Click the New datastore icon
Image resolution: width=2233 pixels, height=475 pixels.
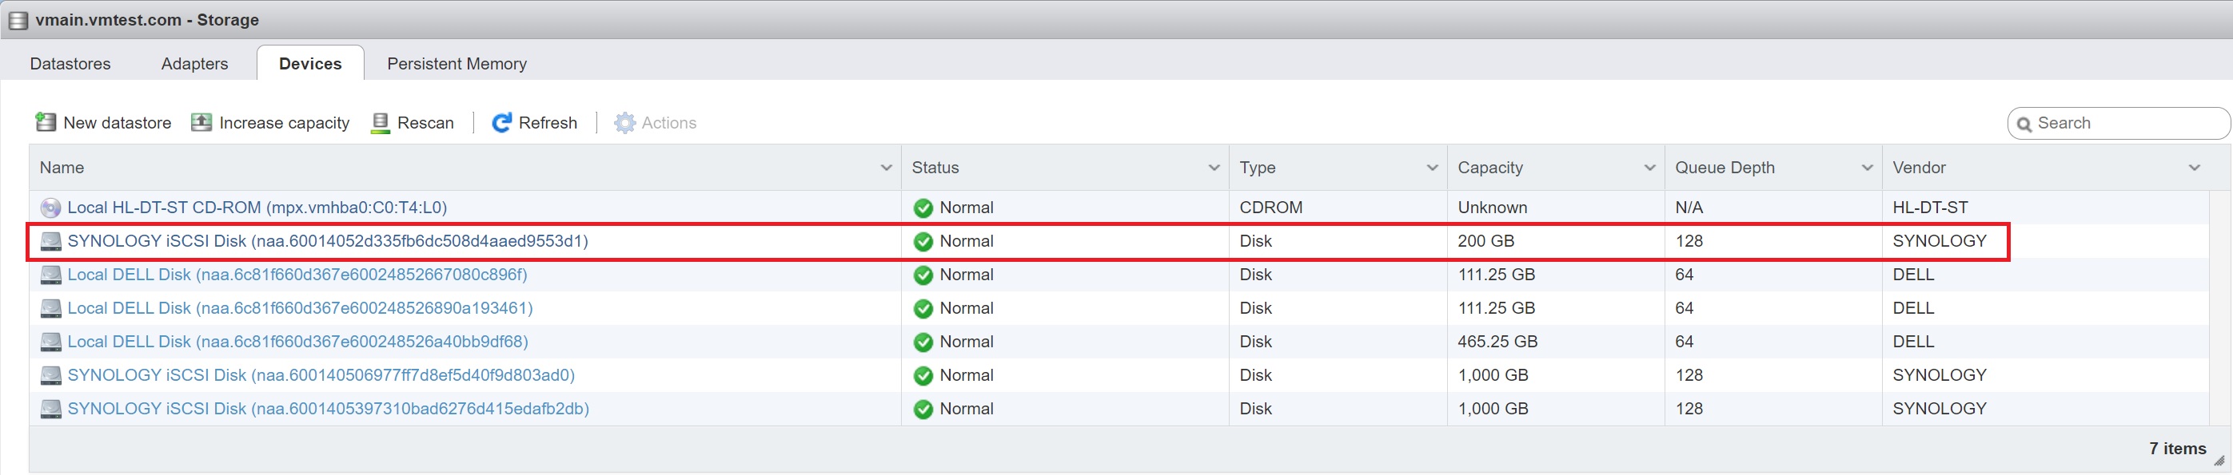pos(45,122)
